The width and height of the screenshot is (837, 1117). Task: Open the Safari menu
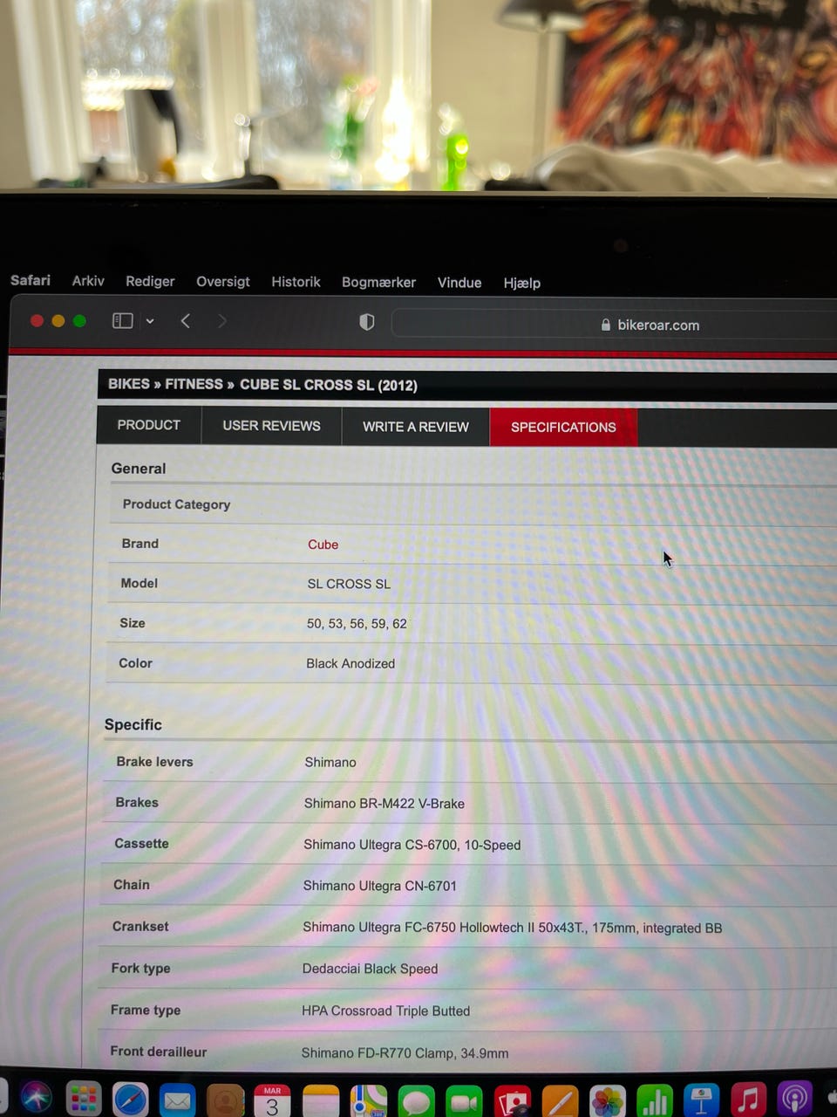[x=31, y=280]
